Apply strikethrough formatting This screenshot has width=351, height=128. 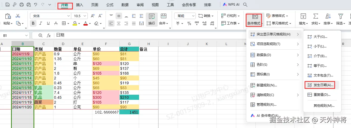[x=56, y=23]
